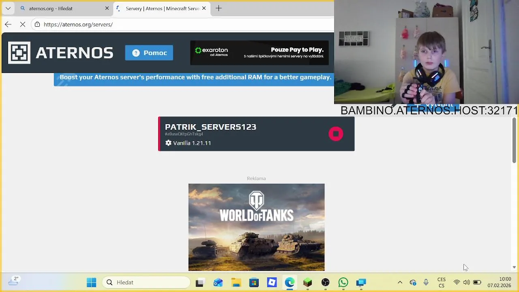Open the Windows Start menu

pyautogui.click(x=92, y=282)
